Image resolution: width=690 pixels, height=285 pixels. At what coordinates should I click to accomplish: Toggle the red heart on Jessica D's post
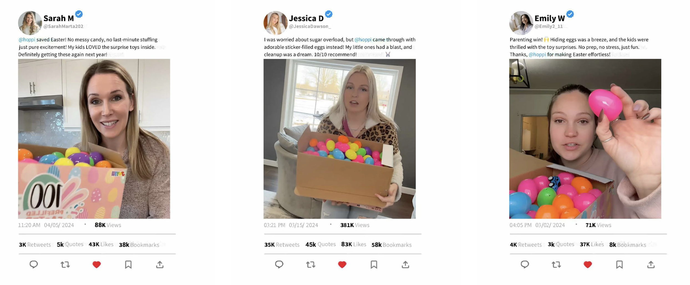[x=342, y=264]
